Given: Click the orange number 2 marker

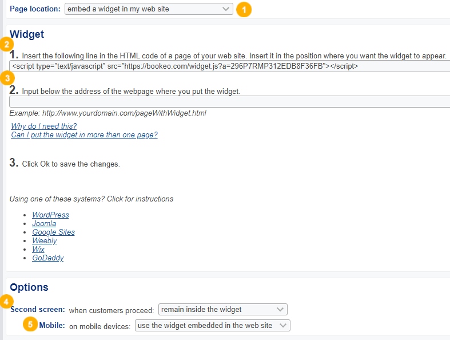Looking at the screenshot, I should click(x=6, y=45).
